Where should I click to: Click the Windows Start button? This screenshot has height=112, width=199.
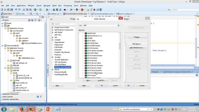4,109
